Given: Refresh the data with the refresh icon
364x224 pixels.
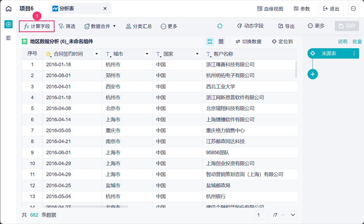Looking at the screenshot, I should (220, 26).
